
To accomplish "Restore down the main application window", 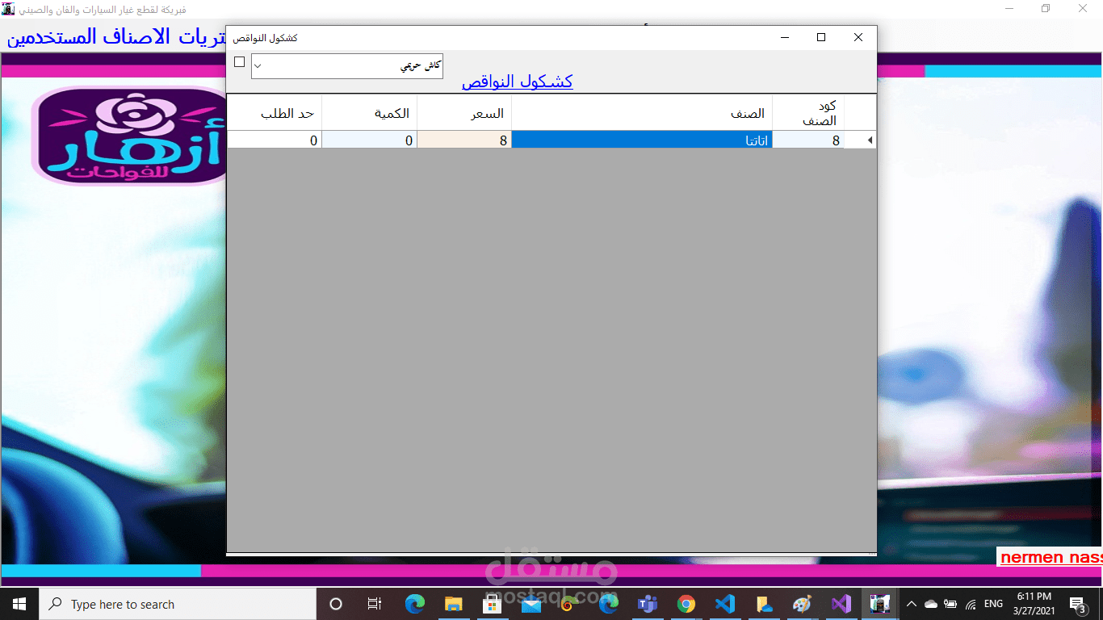I will [x=1046, y=9].
